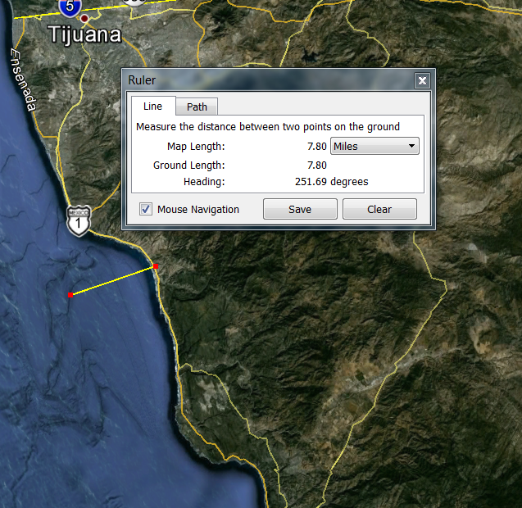Click the Tijuana map label
Image resolution: width=522 pixels, height=508 pixels.
[84, 35]
